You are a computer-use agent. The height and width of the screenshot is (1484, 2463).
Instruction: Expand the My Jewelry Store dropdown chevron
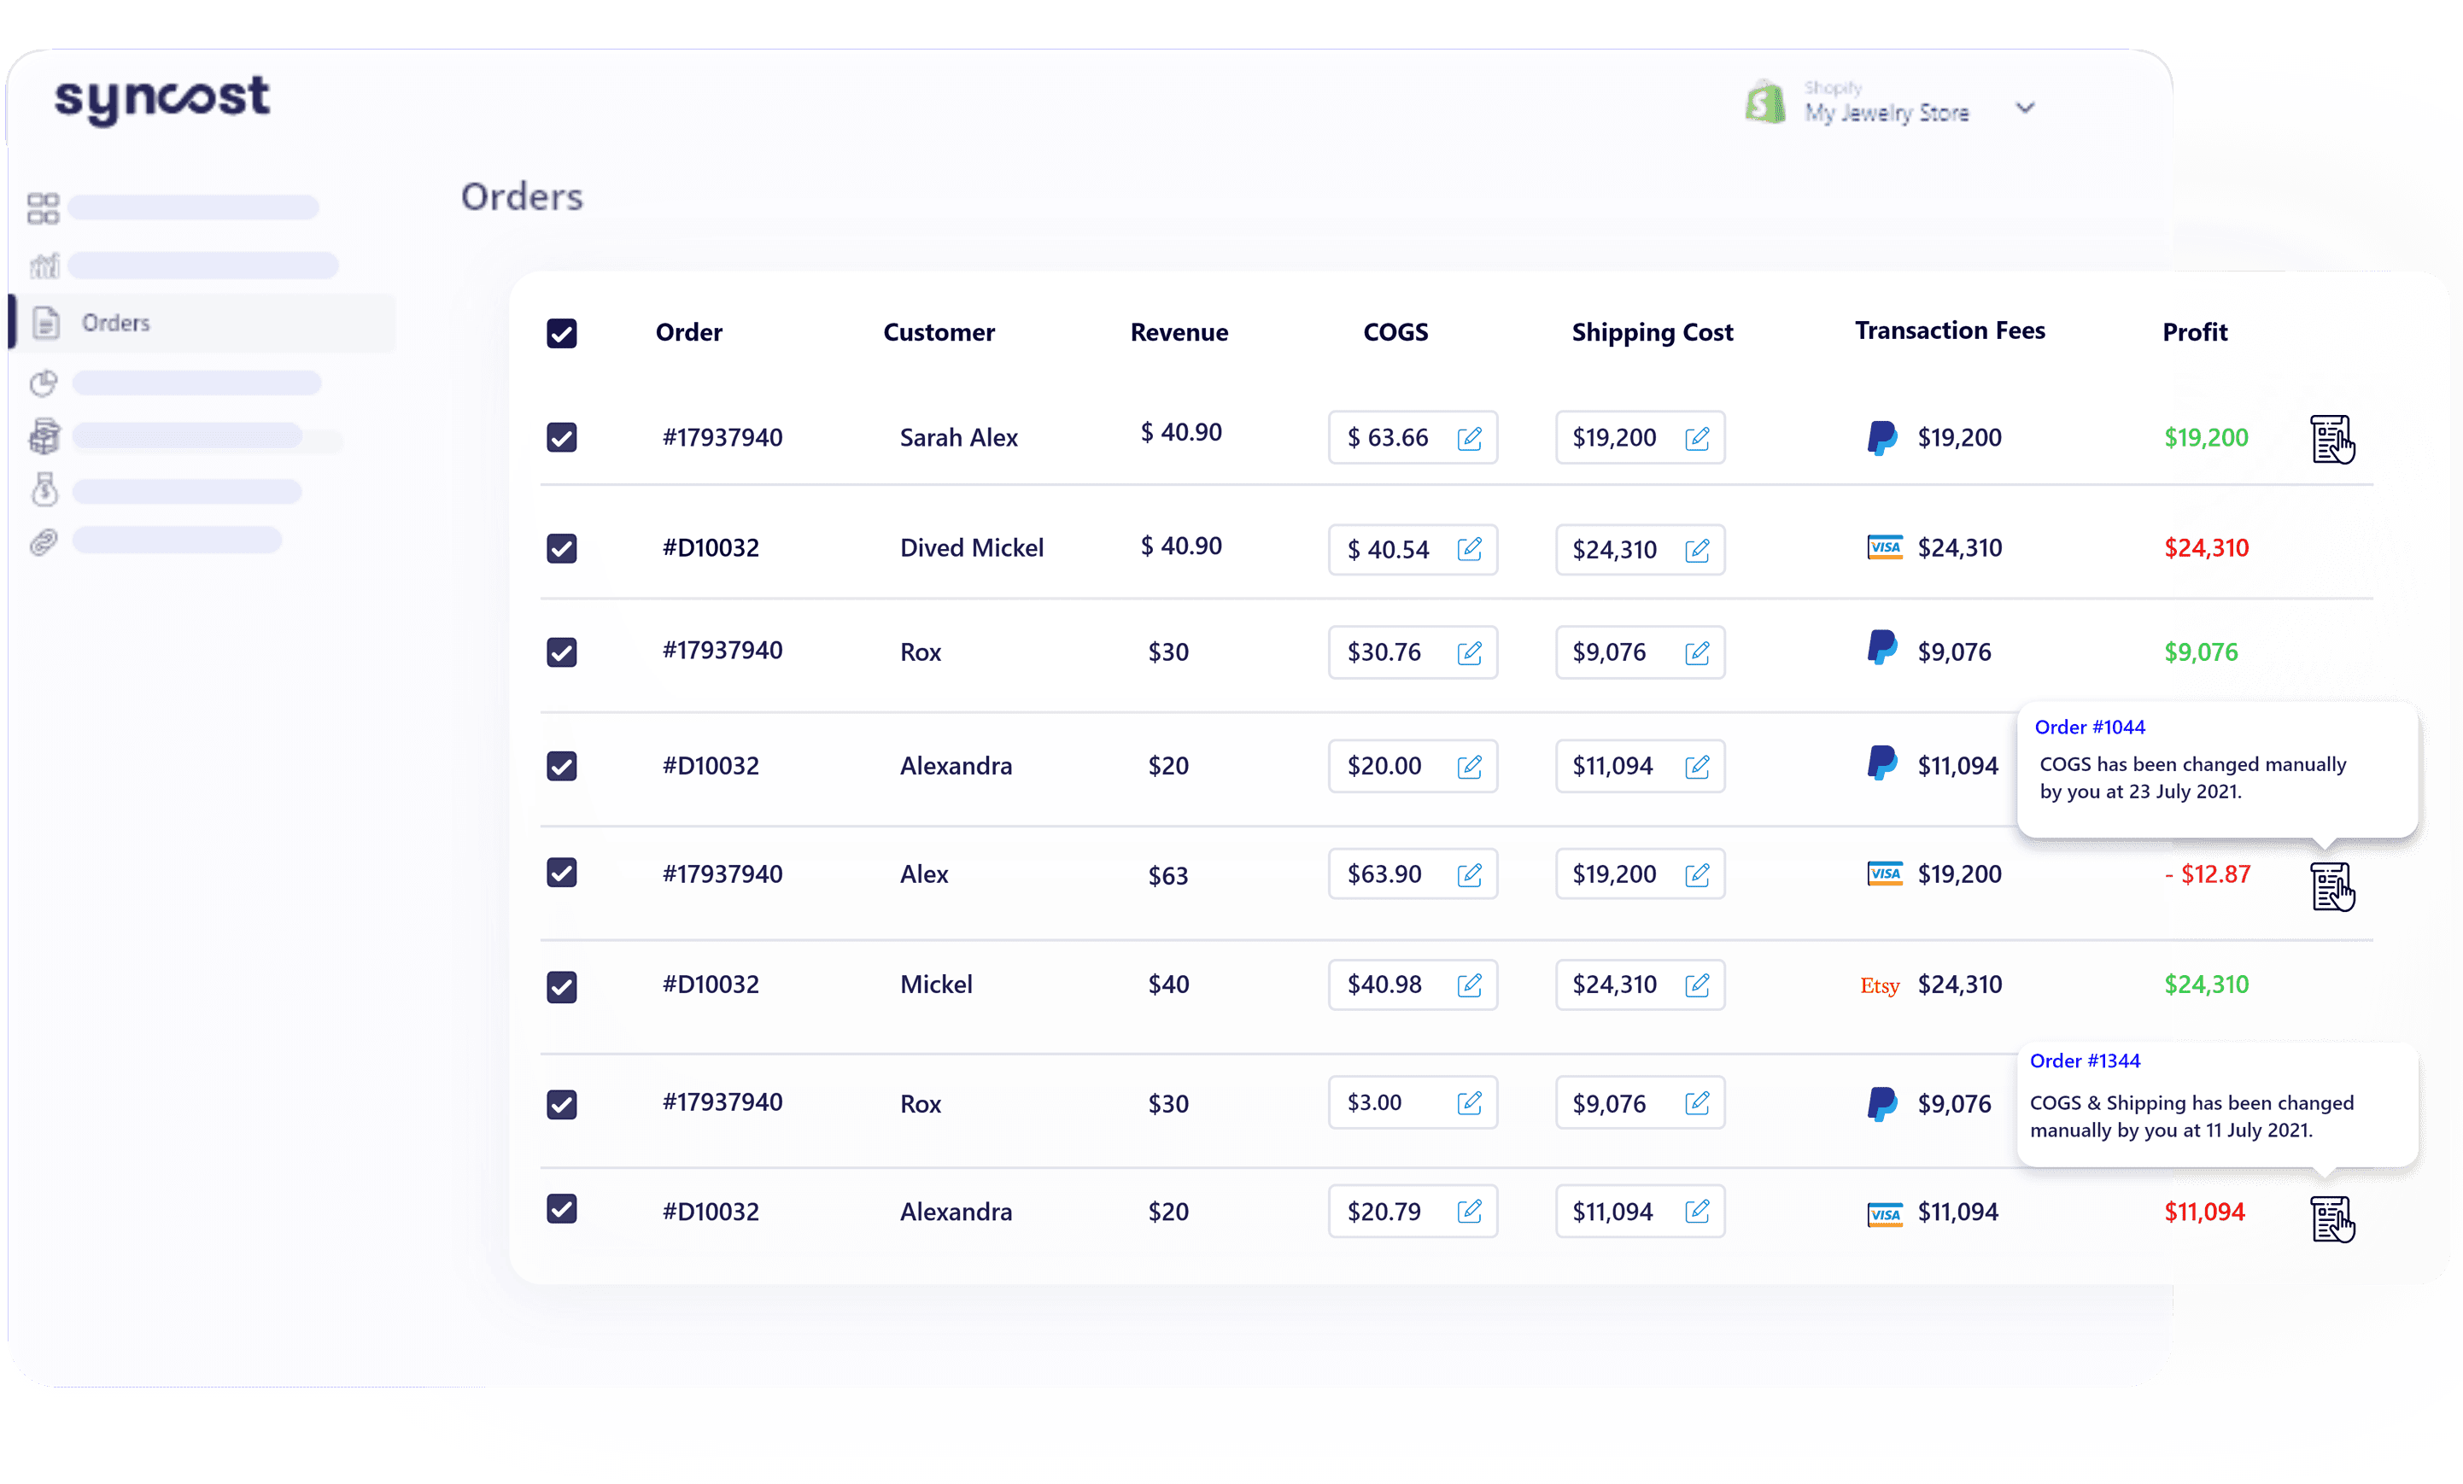point(2024,108)
